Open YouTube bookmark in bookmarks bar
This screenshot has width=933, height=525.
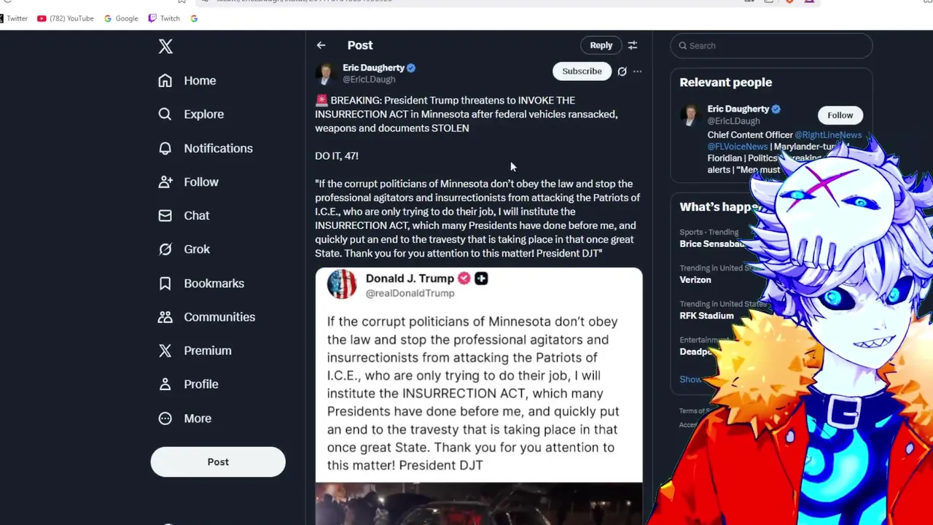(x=66, y=18)
